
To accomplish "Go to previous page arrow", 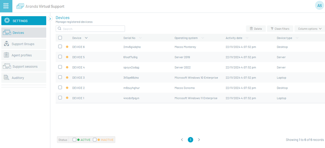I will [182, 140].
